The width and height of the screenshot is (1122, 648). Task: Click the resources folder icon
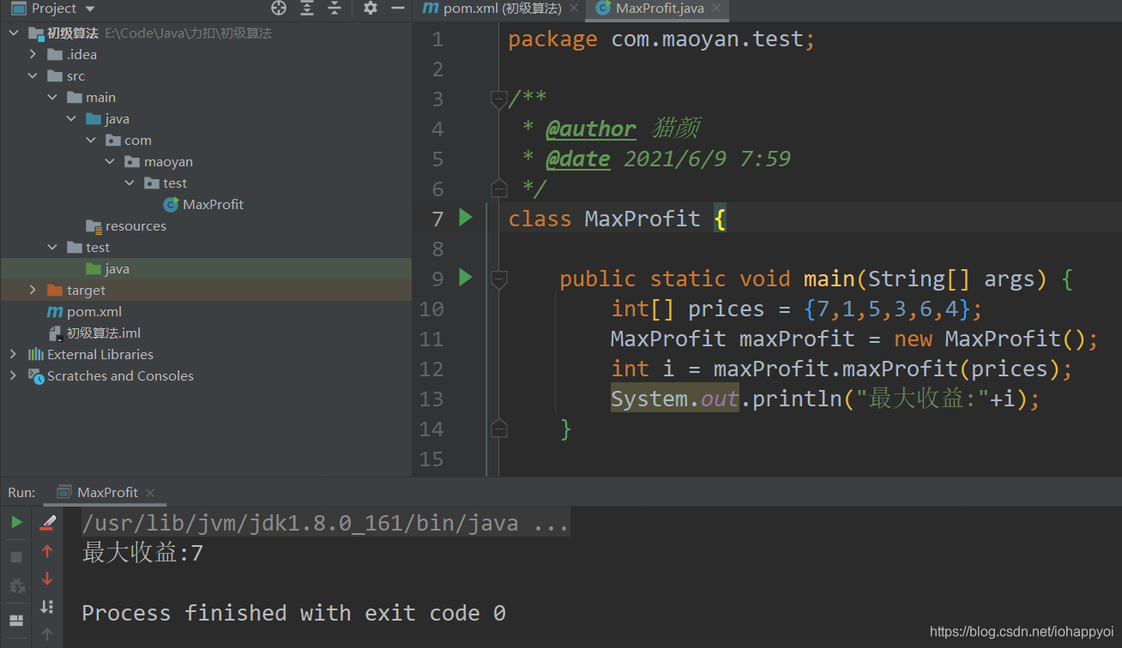pyautogui.click(x=93, y=226)
